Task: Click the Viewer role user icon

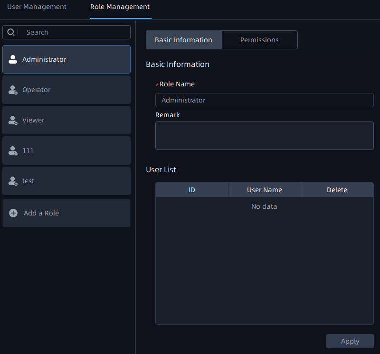Action: [13, 121]
